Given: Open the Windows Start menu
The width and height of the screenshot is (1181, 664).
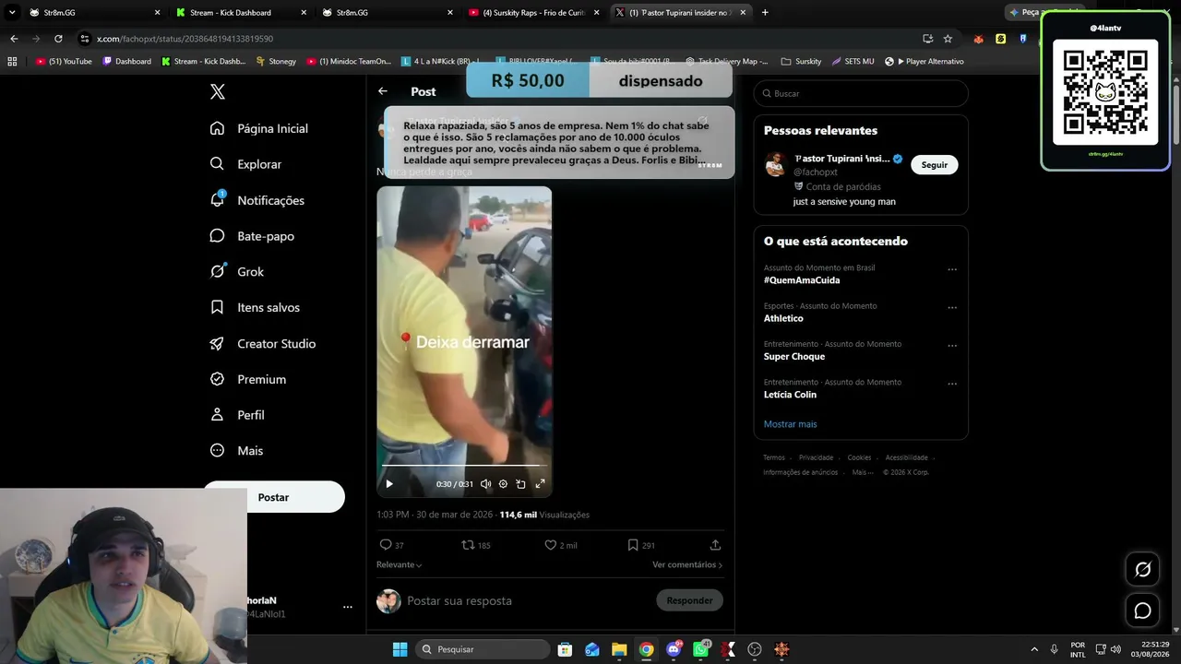Looking at the screenshot, I should (400, 649).
